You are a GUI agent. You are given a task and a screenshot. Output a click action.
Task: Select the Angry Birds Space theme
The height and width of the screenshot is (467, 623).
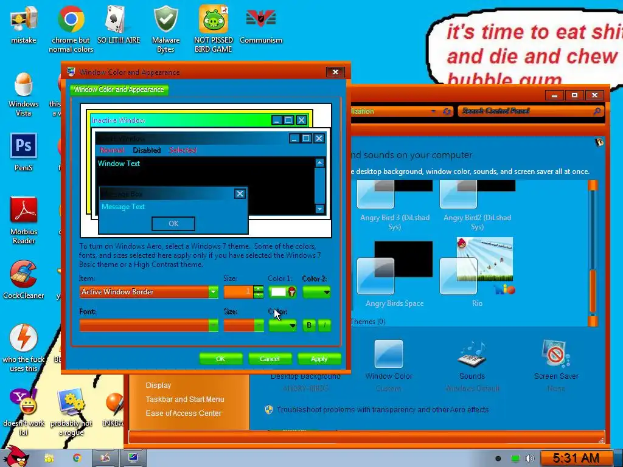(x=394, y=274)
